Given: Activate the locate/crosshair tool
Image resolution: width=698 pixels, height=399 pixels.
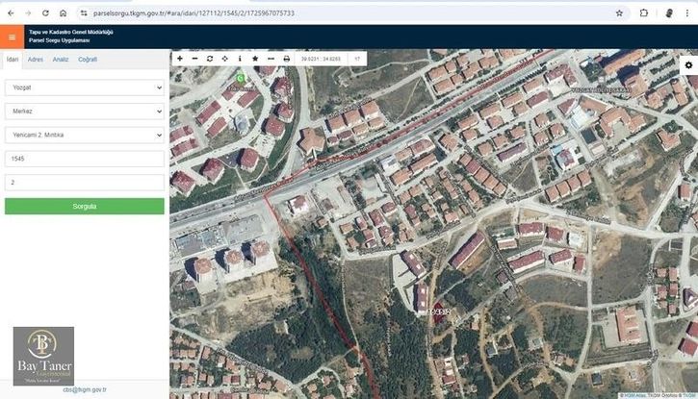Looking at the screenshot, I should point(224,59).
